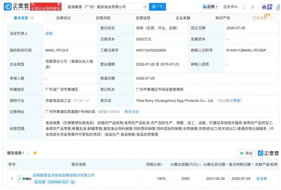The image size is (281, 190).
Task: Open notifications bell in header
Action: click(x=253, y=7)
